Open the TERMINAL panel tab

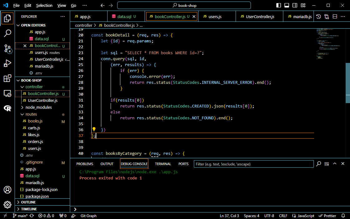(163, 164)
